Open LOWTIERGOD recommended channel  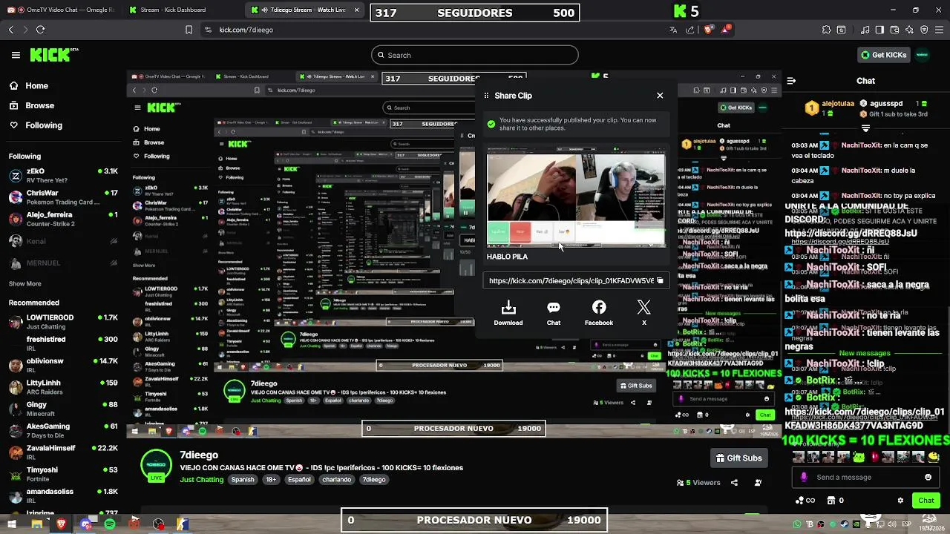pos(62,322)
